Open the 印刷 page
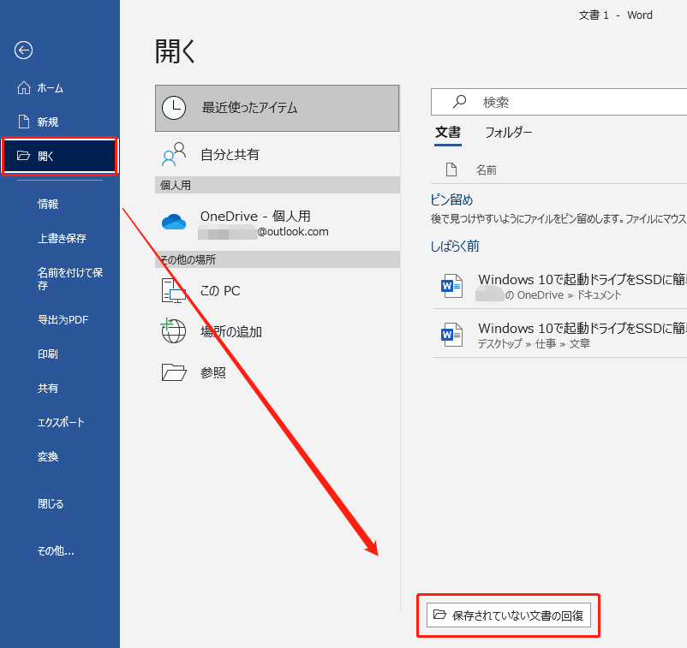This screenshot has width=687, height=648. (x=48, y=354)
